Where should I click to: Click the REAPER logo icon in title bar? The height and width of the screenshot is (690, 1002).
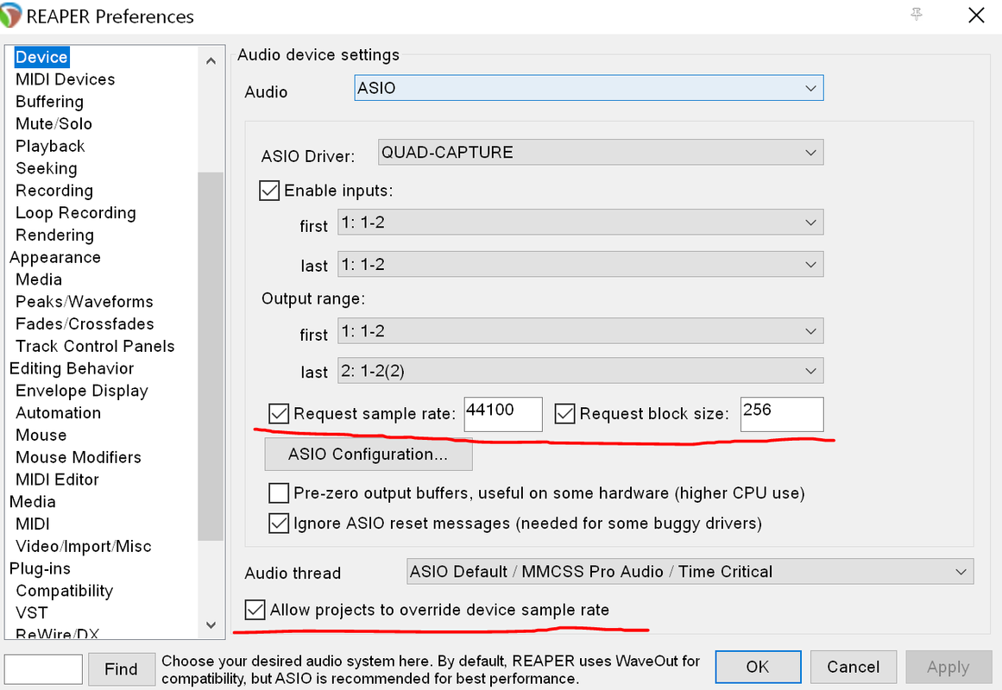pos(10,16)
